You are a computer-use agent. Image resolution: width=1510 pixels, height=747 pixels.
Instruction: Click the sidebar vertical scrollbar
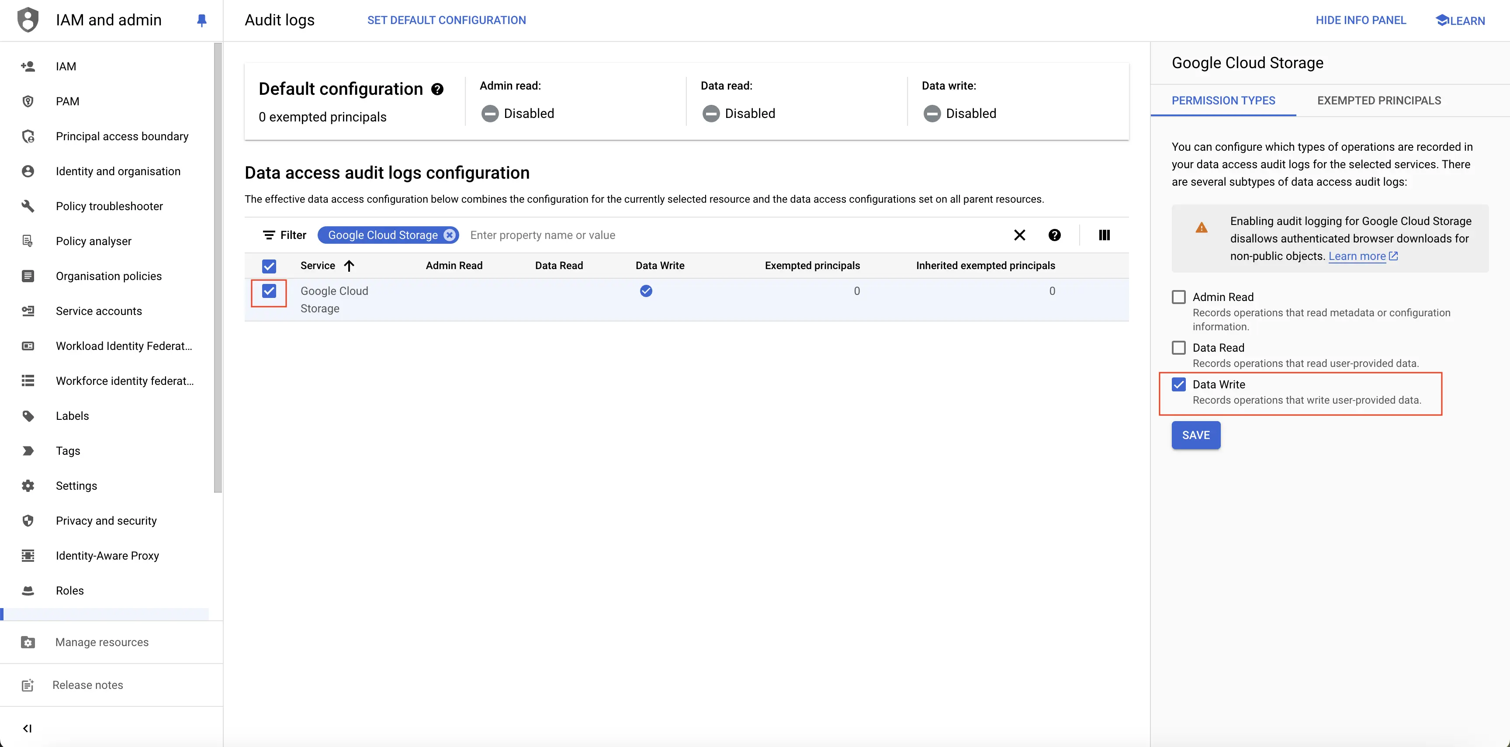click(x=218, y=268)
